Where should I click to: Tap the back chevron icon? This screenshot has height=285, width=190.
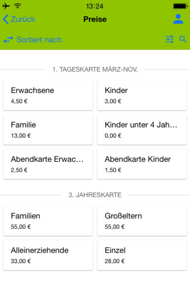(x=5, y=19)
